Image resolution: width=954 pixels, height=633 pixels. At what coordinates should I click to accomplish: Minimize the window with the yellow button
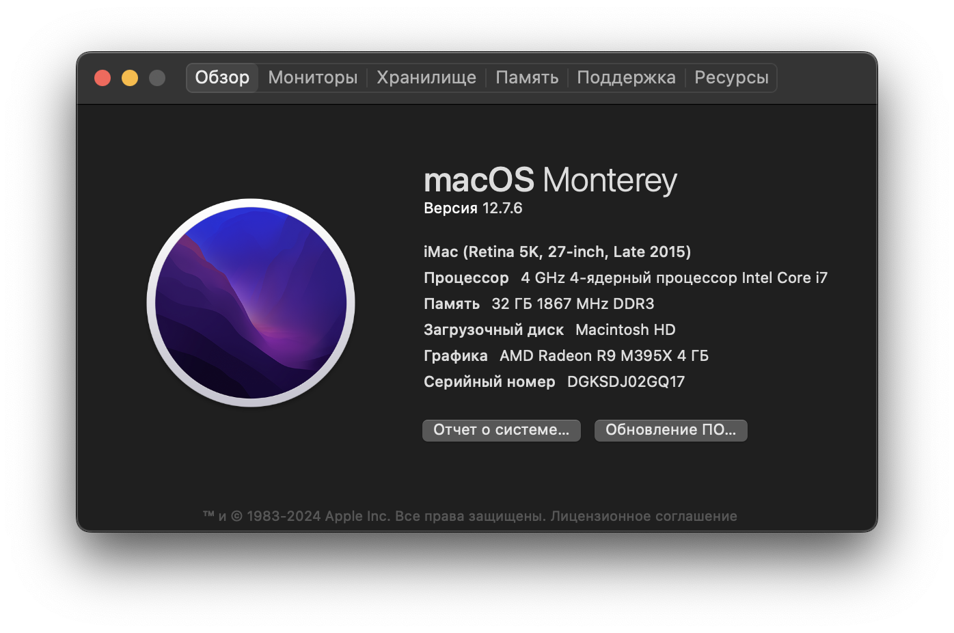[x=130, y=78]
